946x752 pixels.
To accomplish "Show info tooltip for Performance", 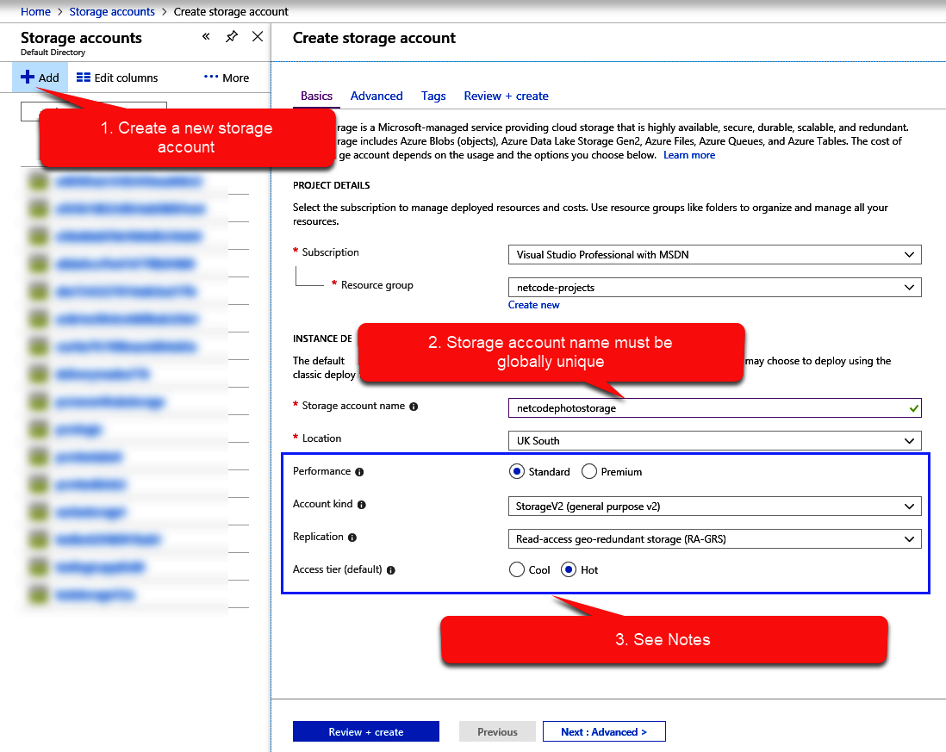I will tap(359, 472).
